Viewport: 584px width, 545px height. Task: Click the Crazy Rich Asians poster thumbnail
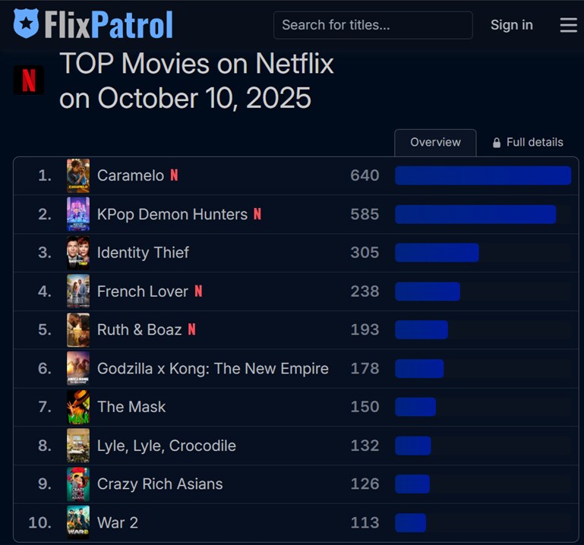tap(77, 484)
